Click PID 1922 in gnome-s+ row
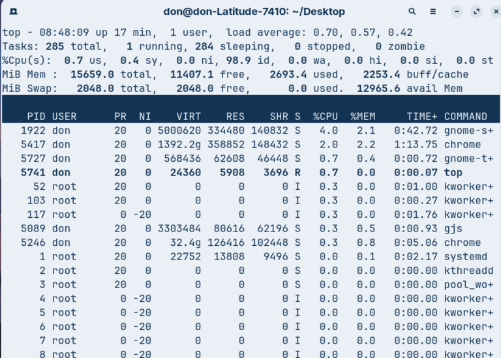 (33, 130)
